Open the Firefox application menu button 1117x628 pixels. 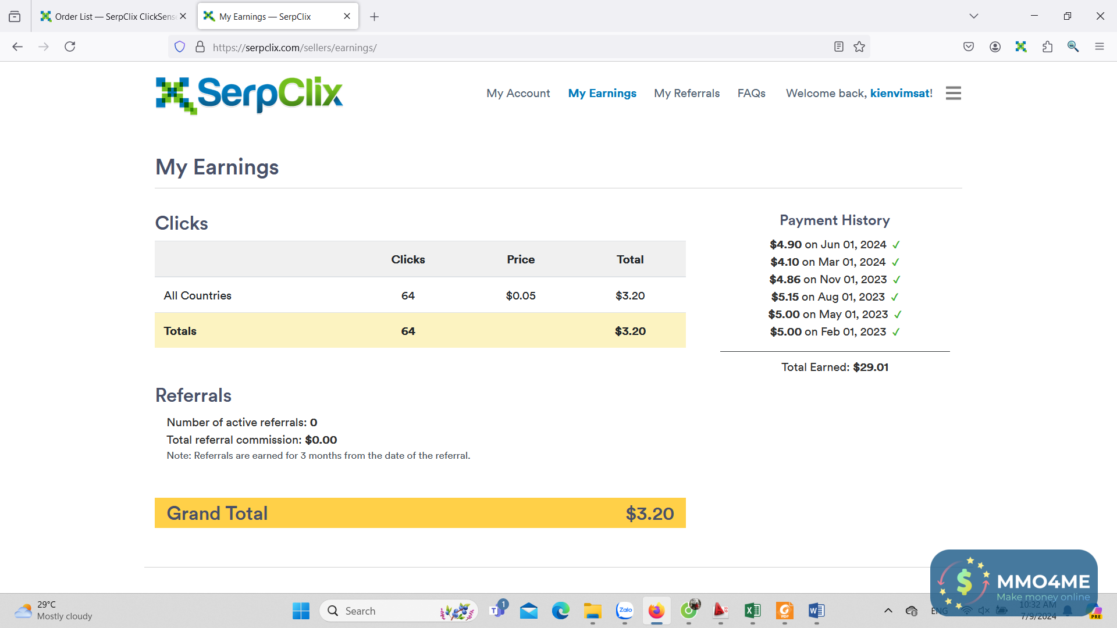(x=1099, y=47)
